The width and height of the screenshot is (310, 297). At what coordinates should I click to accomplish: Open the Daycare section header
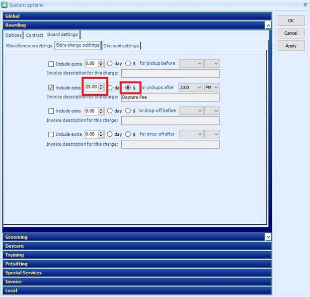click(137, 246)
